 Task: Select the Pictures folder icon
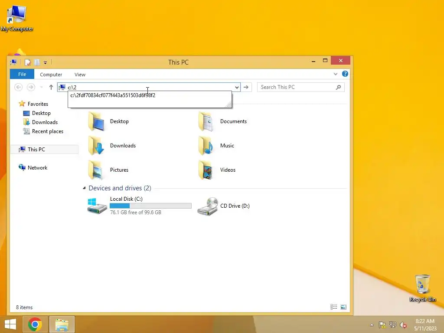(96, 170)
